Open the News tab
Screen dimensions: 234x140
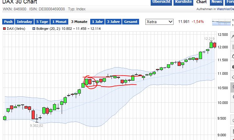pyautogui.click(x=217, y=2)
